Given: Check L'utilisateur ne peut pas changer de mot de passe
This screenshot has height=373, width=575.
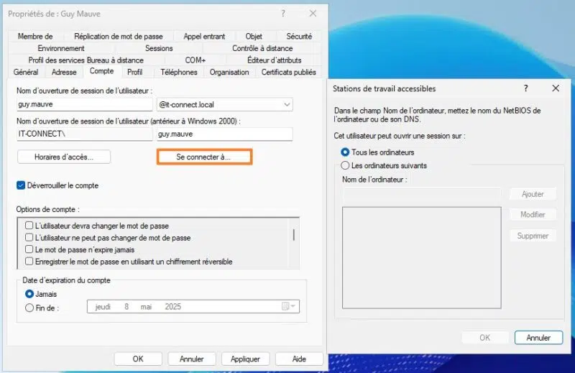Looking at the screenshot, I should tap(29, 237).
